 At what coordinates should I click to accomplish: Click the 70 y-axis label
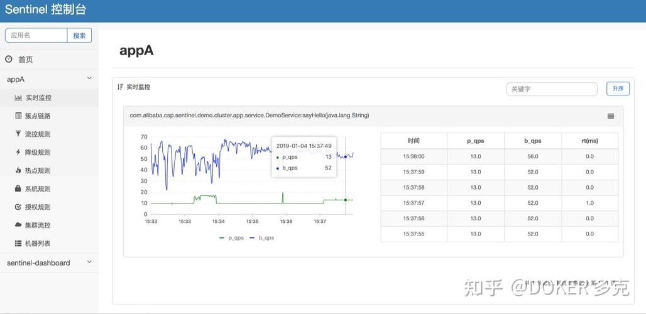click(144, 137)
